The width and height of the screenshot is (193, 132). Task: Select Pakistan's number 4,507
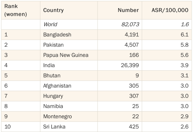tap(132, 45)
